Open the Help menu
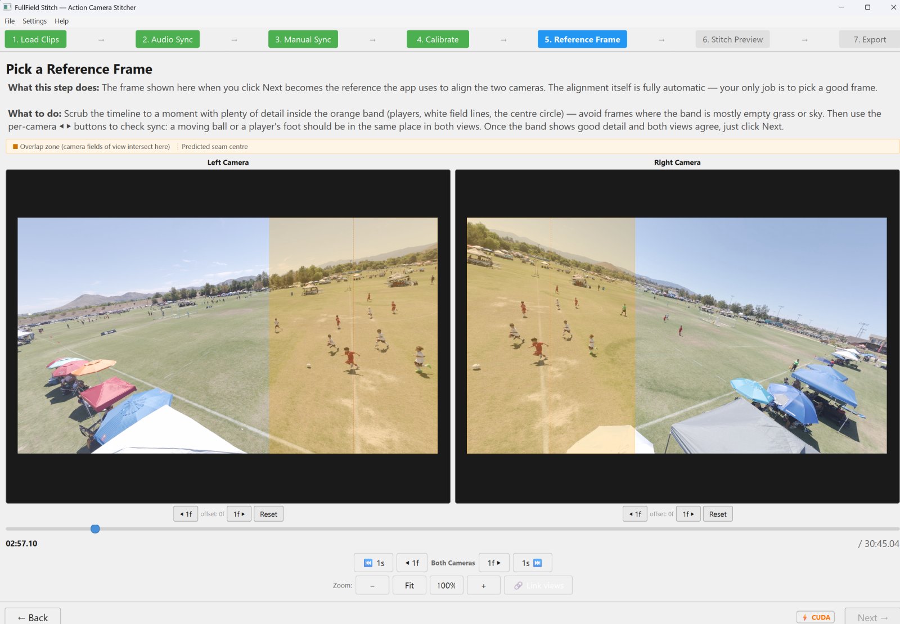900x624 pixels. 61,21
